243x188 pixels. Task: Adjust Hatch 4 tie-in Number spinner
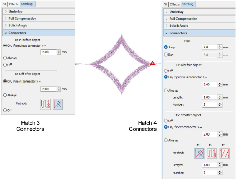click(x=220, y=104)
